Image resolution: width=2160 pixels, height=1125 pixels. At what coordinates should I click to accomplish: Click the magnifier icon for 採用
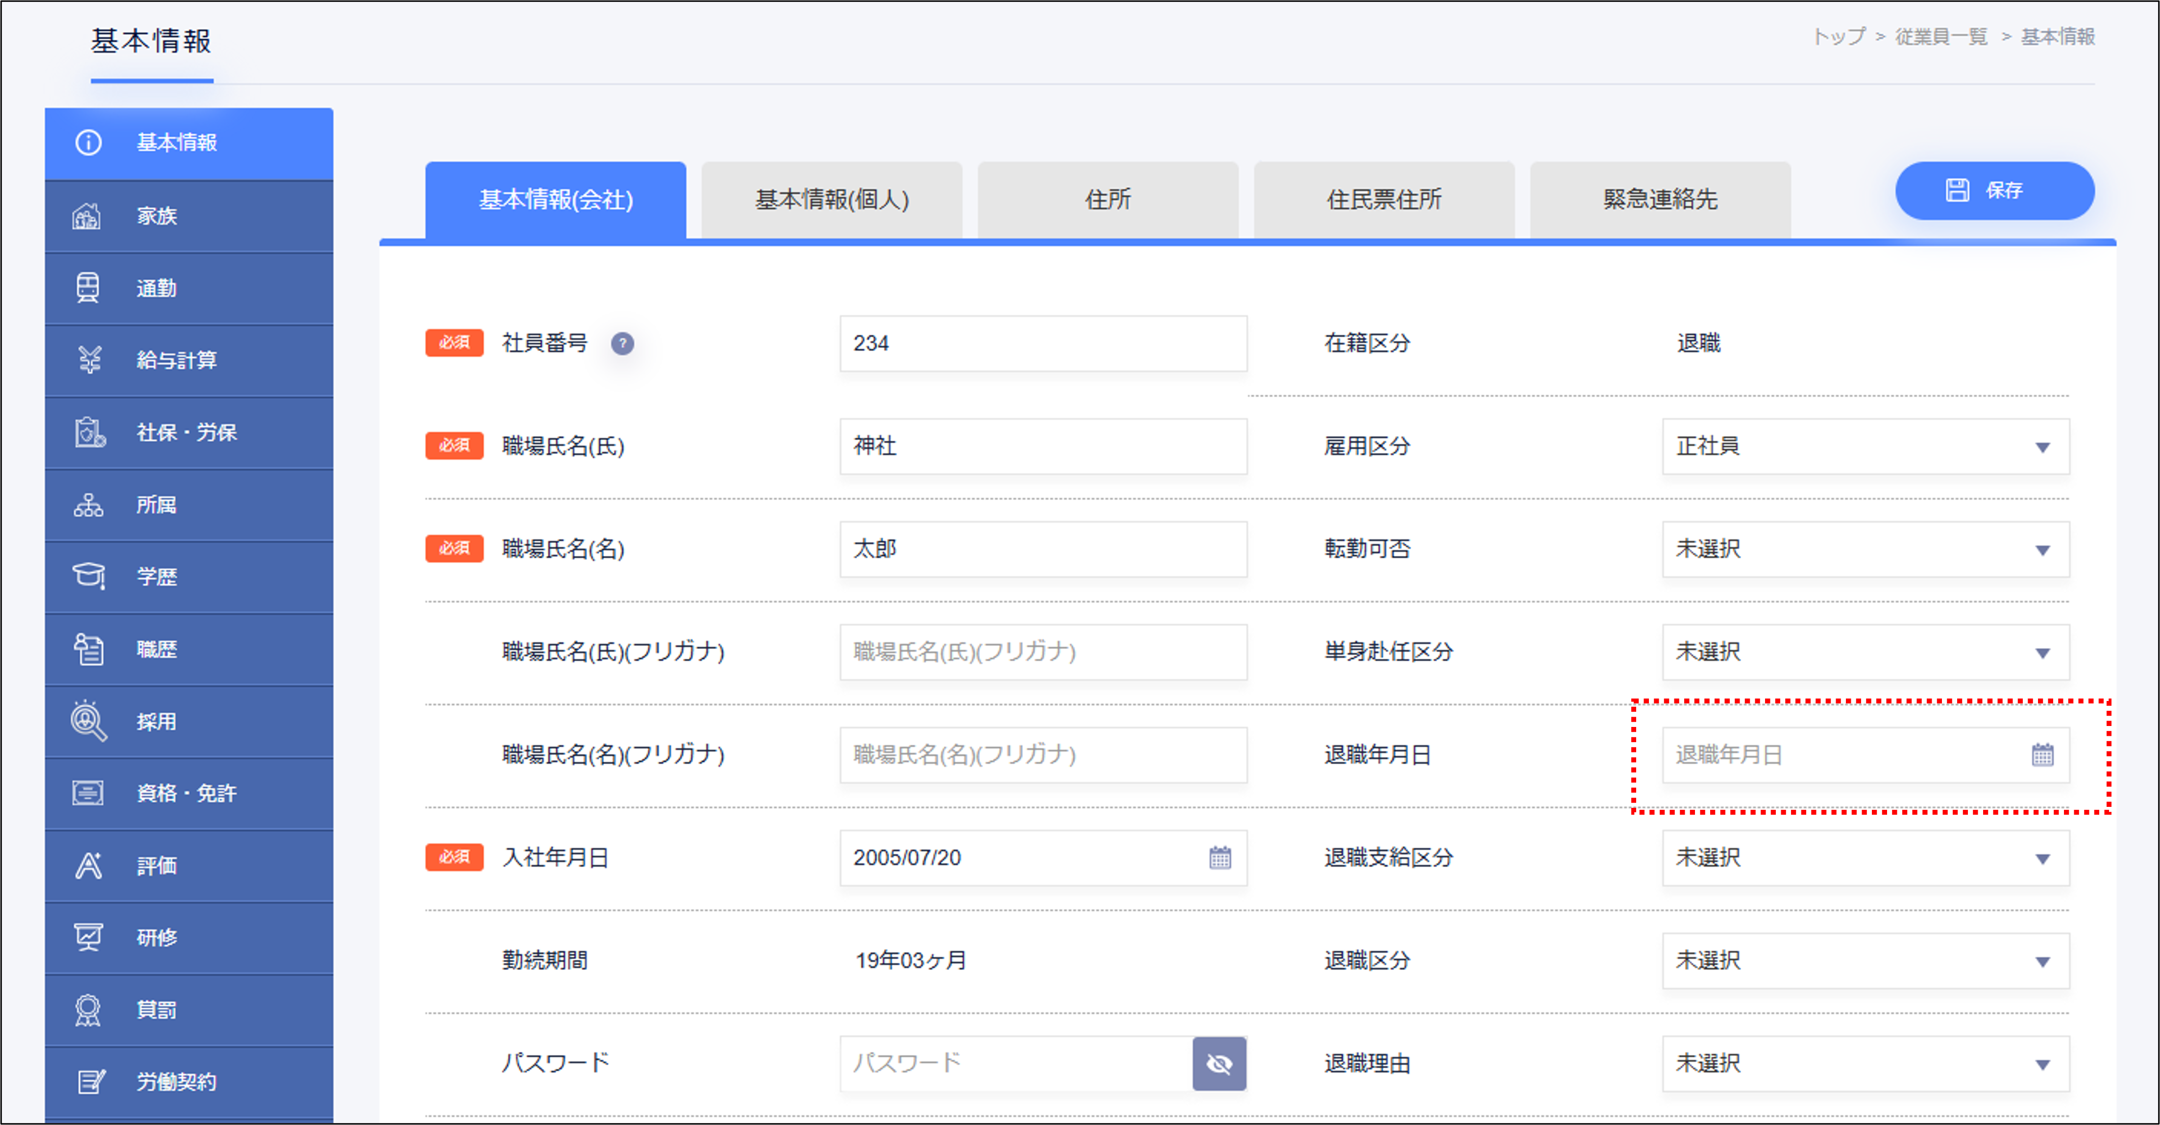click(x=88, y=721)
